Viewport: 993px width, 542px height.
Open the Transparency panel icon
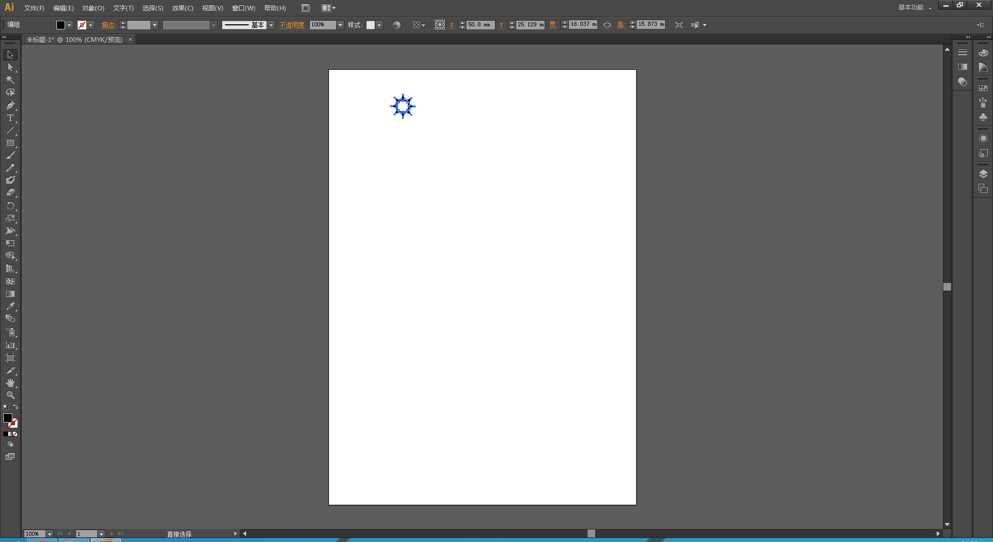pyautogui.click(x=962, y=82)
